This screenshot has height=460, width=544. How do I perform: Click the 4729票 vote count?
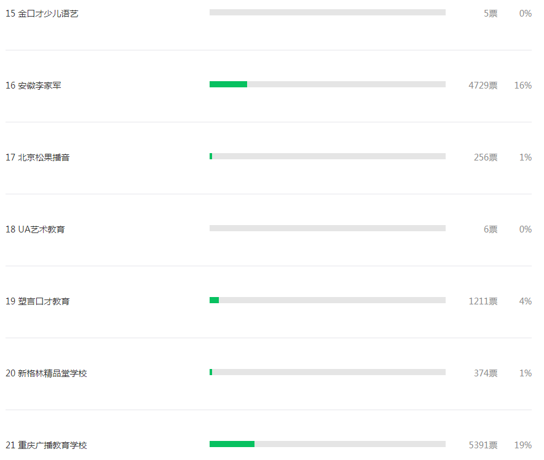tap(483, 85)
